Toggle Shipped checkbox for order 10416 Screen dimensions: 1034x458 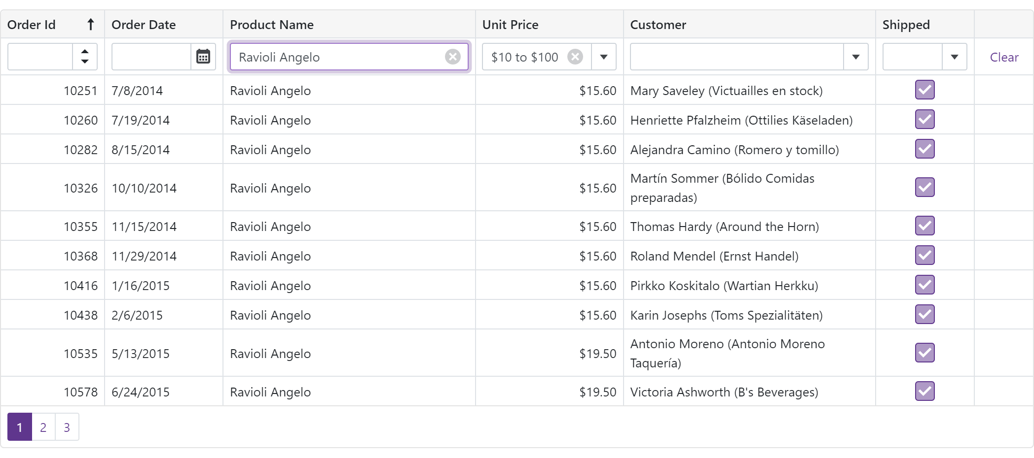(x=924, y=285)
